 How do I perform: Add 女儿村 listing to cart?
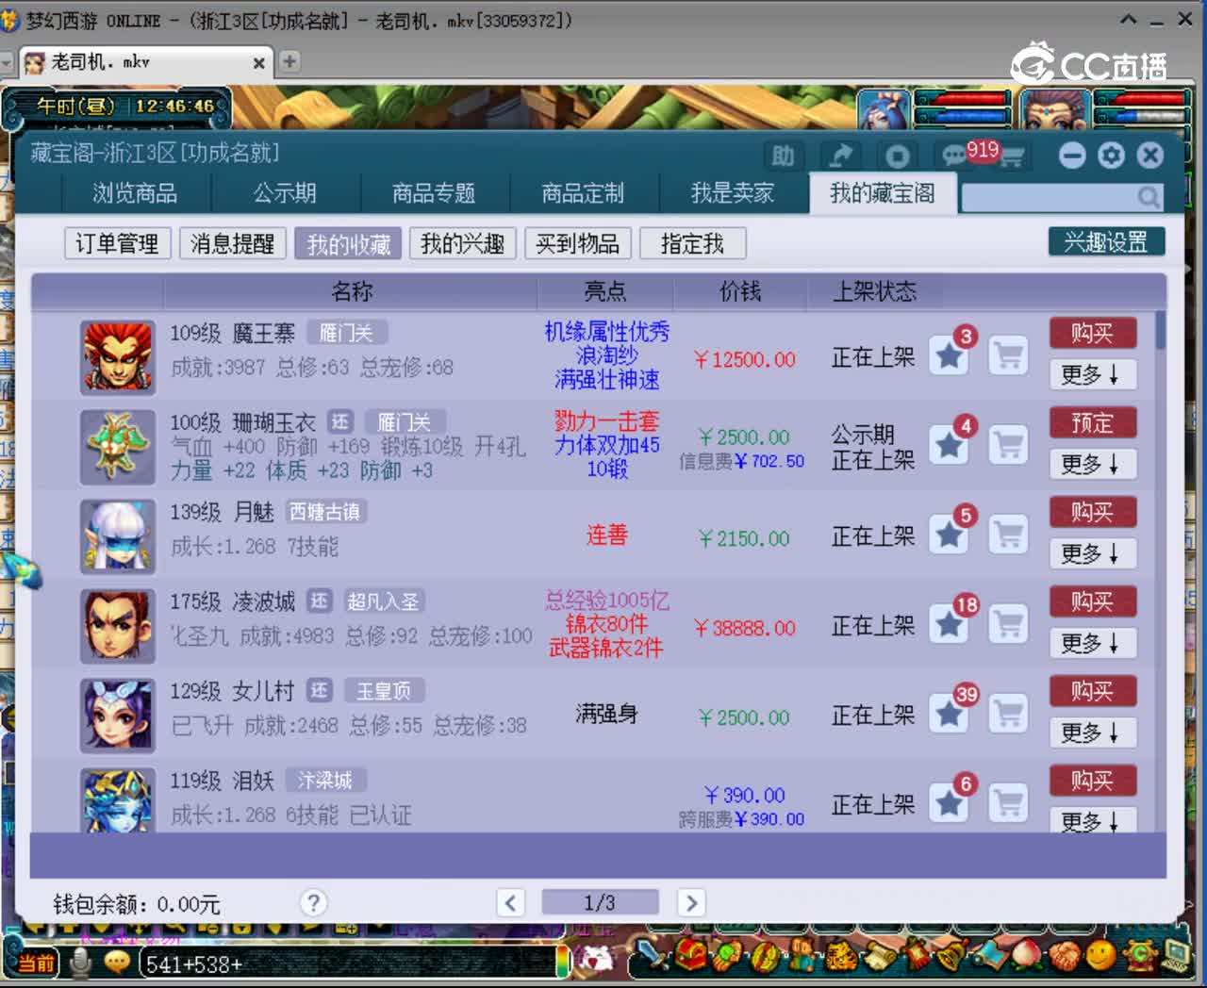(x=1008, y=714)
